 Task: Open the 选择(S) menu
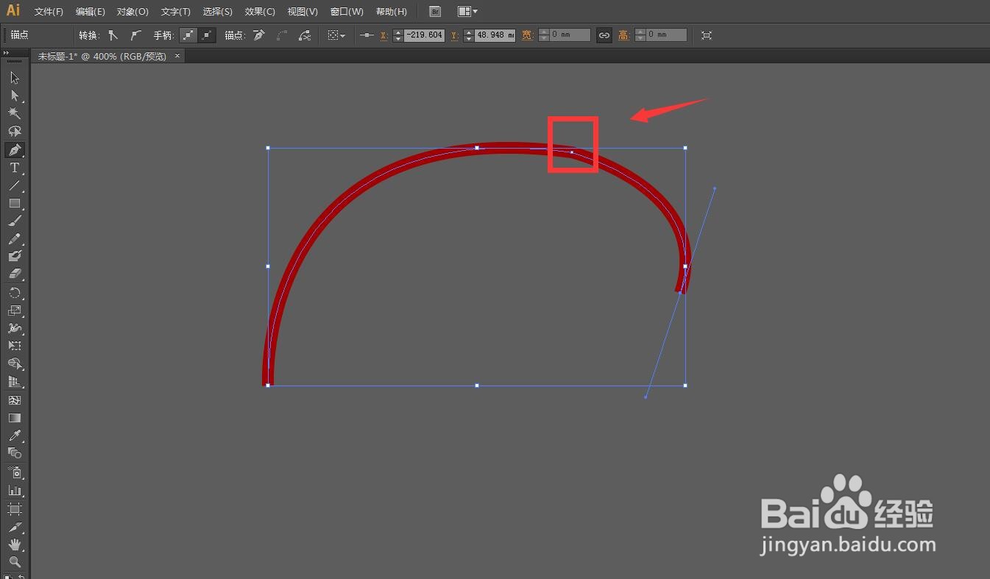click(217, 12)
